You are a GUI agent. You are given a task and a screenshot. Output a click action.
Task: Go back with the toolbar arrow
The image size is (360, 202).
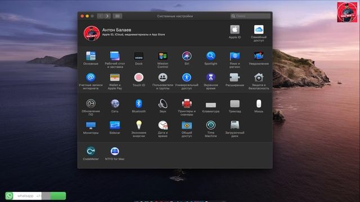100,16
